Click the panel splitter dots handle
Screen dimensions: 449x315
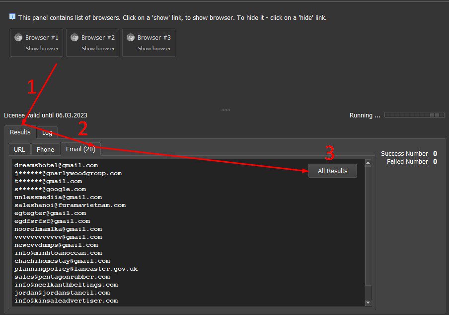(225, 110)
